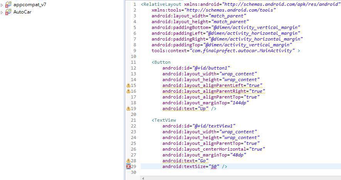Open the appcompat_v7 project label
The image size is (341, 180).
click(30, 5)
